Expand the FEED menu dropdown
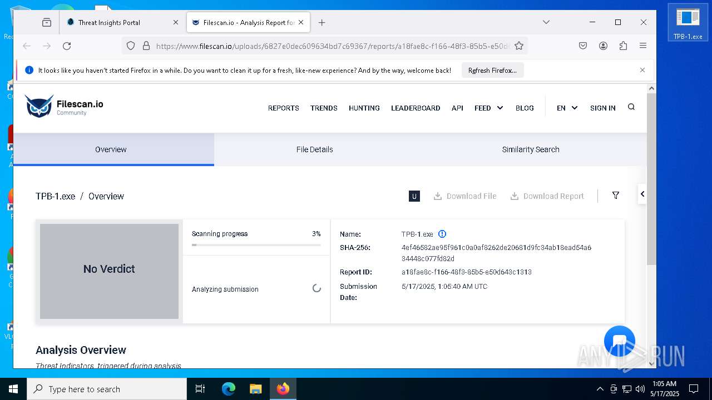The height and width of the screenshot is (400, 712). (x=489, y=108)
